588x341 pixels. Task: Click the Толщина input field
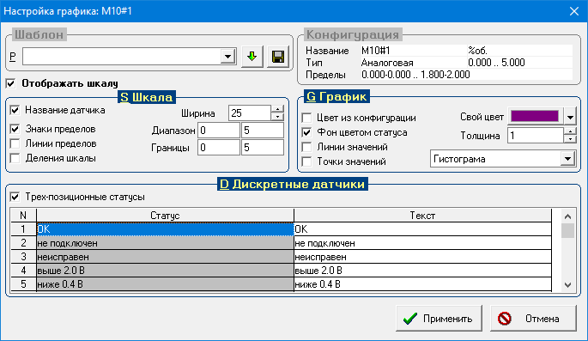[536, 135]
